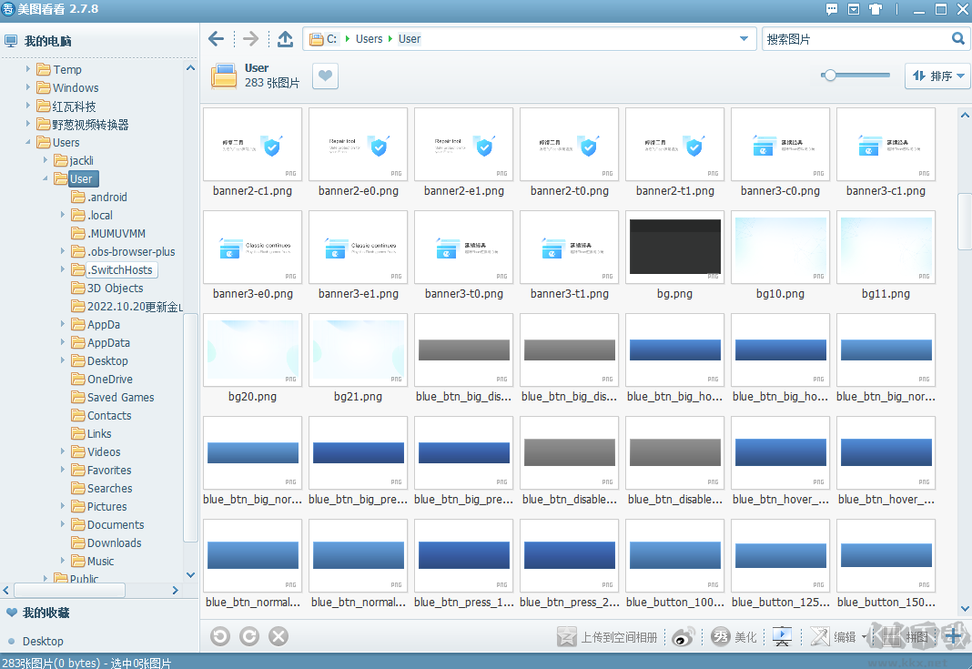
Task: Expand the Windows folder in the tree
Action: coord(29,88)
